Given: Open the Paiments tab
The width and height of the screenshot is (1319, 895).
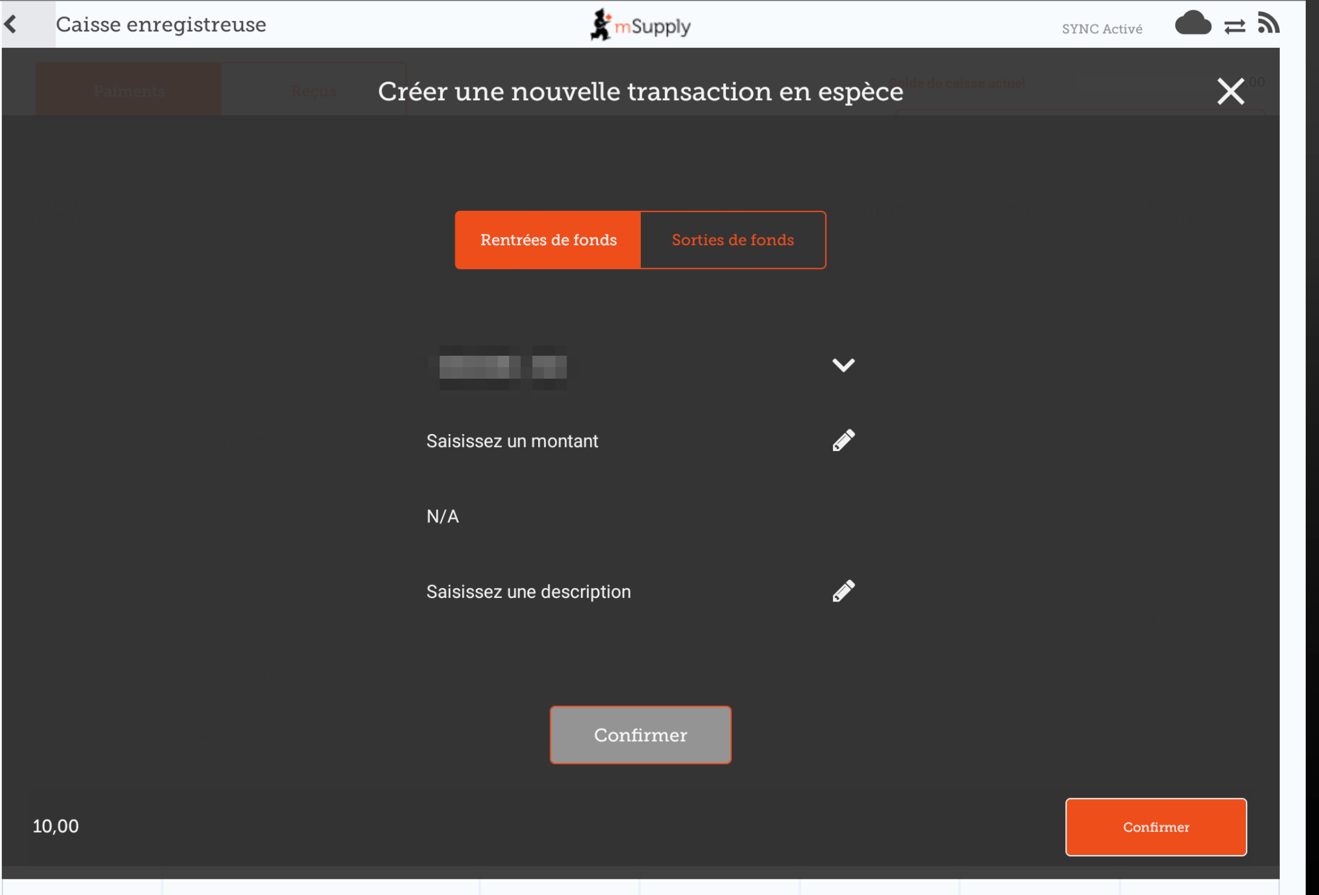Looking at the screenshot, I should tap(129, 91).
